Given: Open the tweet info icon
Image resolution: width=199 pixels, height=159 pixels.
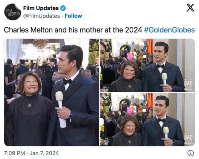Looking at the screenshot, I should click(x=190, y=153).
